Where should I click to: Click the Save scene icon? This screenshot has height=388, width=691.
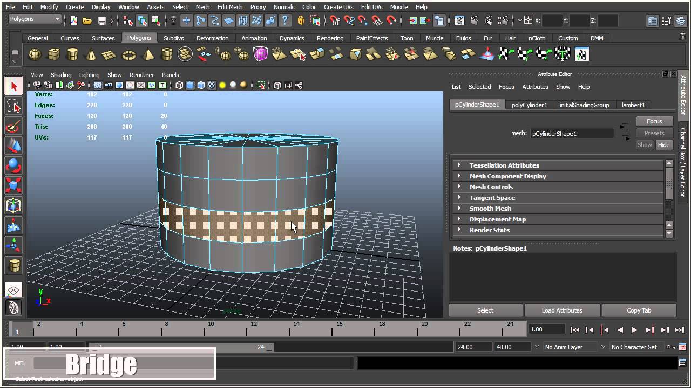coord(102,21)
